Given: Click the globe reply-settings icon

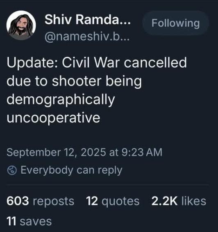Looking at the screenshot, I should coord(12,170).
